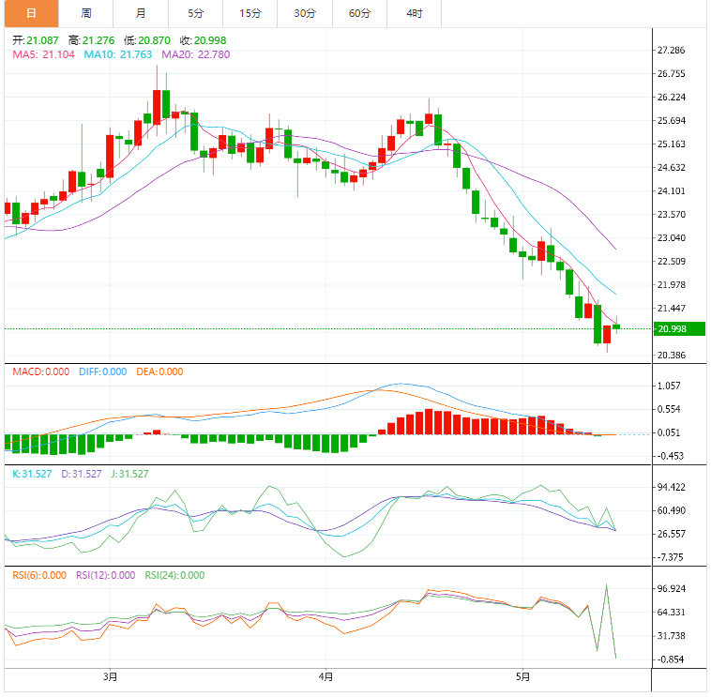
Task: Click the closing price 收:20.998
Action: (x=204, y=40)
